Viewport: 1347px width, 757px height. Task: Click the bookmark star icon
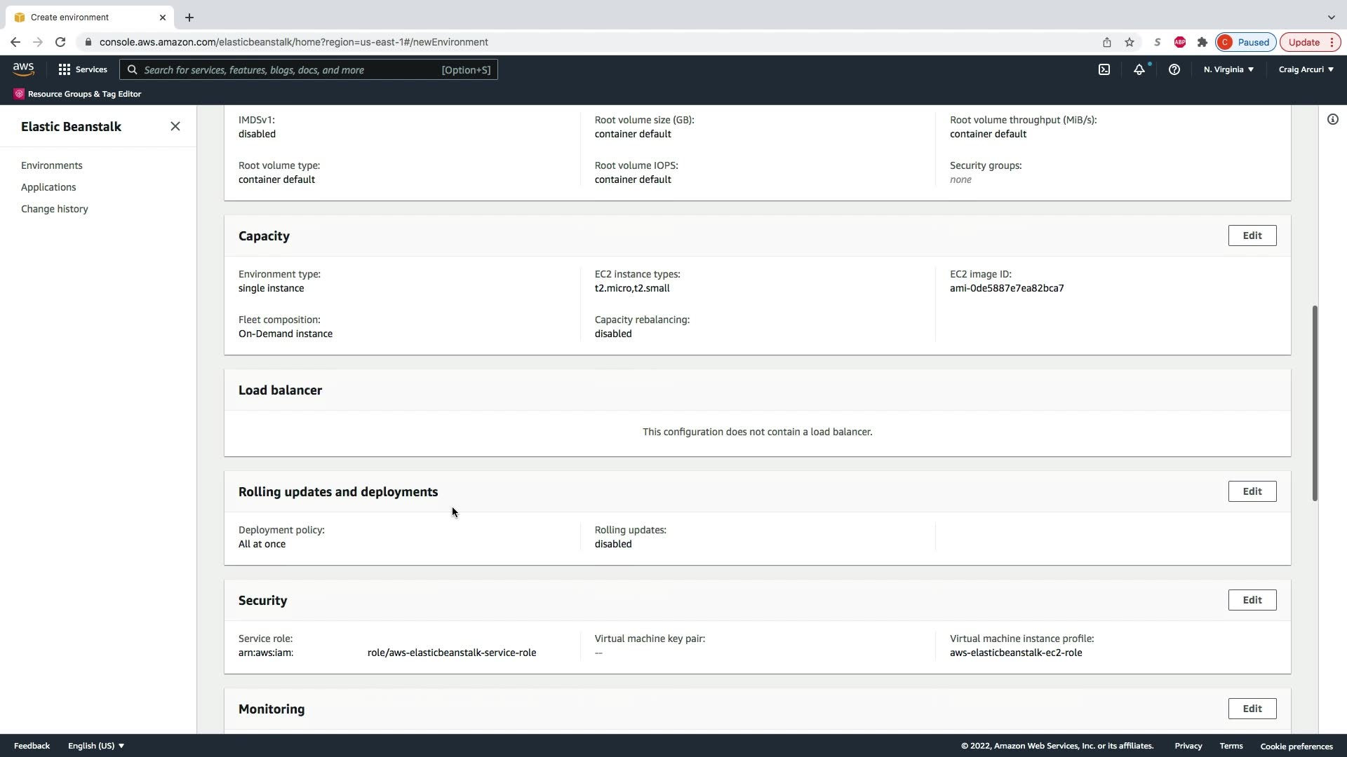tap(1130, 42)
